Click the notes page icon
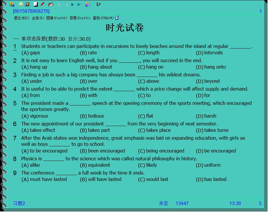The width and height of the screenshot is (268, 212). pyautogui.click(x=35, y=4)
